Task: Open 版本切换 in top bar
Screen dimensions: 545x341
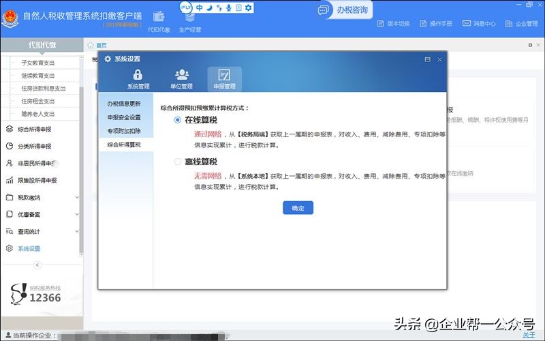Action: pos(394,23)
